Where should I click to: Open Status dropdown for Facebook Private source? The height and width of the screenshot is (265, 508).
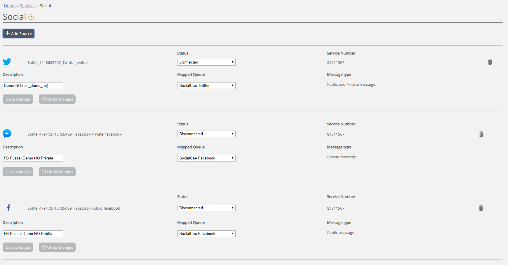coord(206,134)
